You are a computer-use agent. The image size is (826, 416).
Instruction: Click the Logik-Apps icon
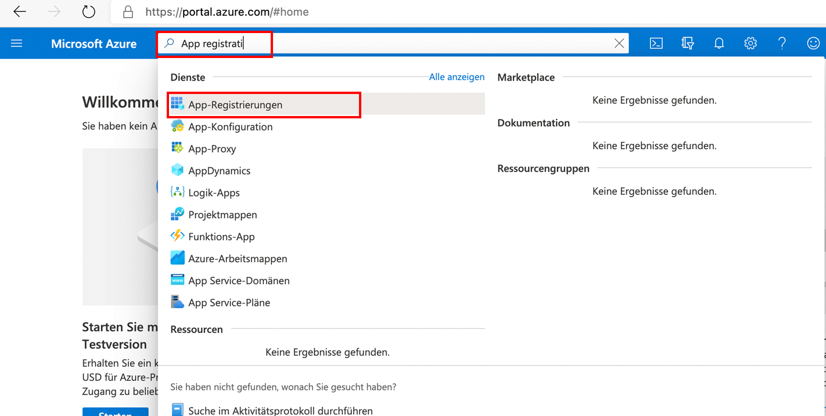click(x=177, y=193)
